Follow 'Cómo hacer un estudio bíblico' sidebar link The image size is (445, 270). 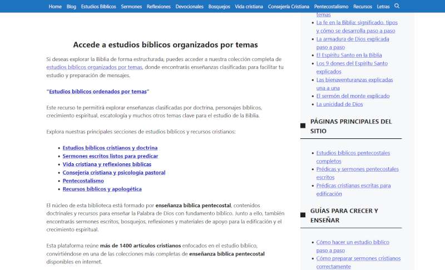[353, 247]
